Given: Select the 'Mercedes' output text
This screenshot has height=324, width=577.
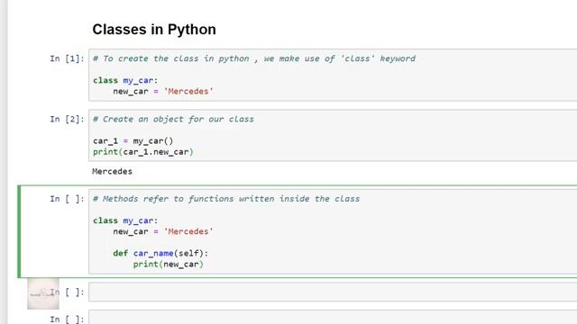Looking at the screenshot, I should coord(112,172).
